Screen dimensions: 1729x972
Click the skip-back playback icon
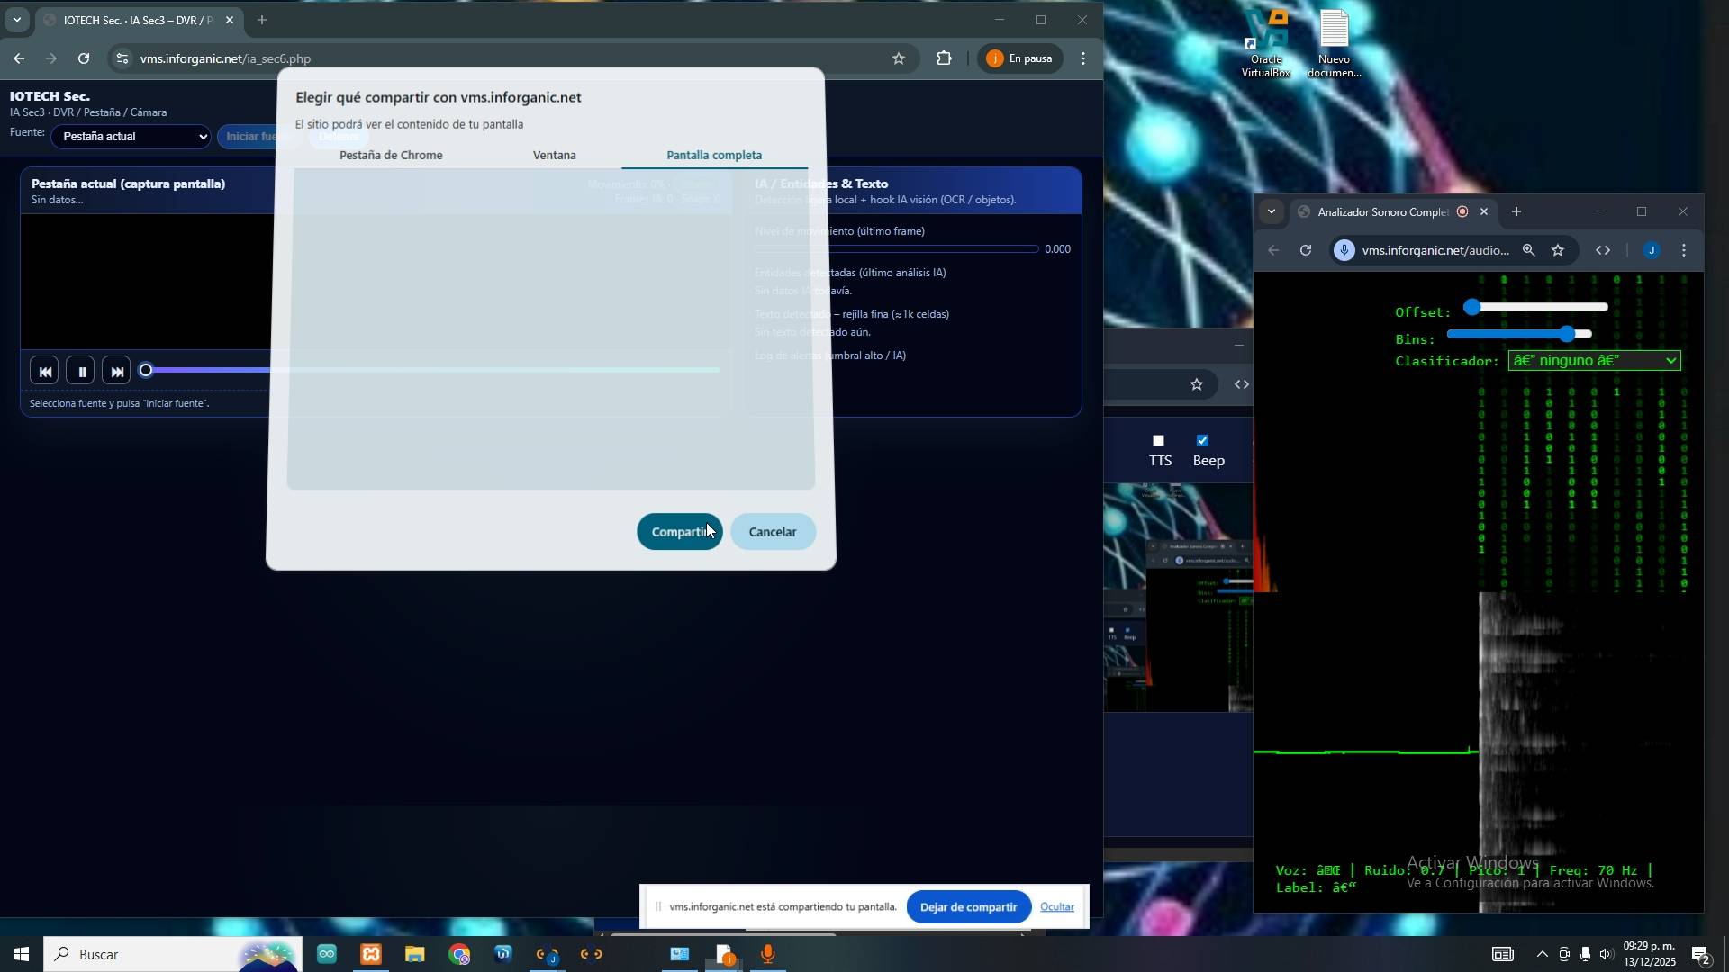[x=44, y=372]
